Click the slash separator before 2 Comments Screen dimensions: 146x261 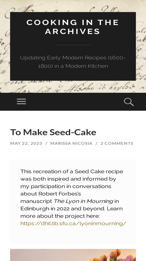pyautogui.click(x=96, y=143)
